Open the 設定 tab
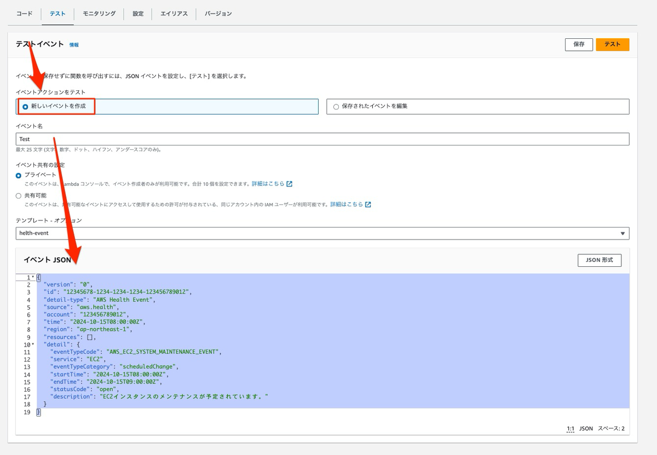Screen dimensions: 657x455 tap(138, 14)
